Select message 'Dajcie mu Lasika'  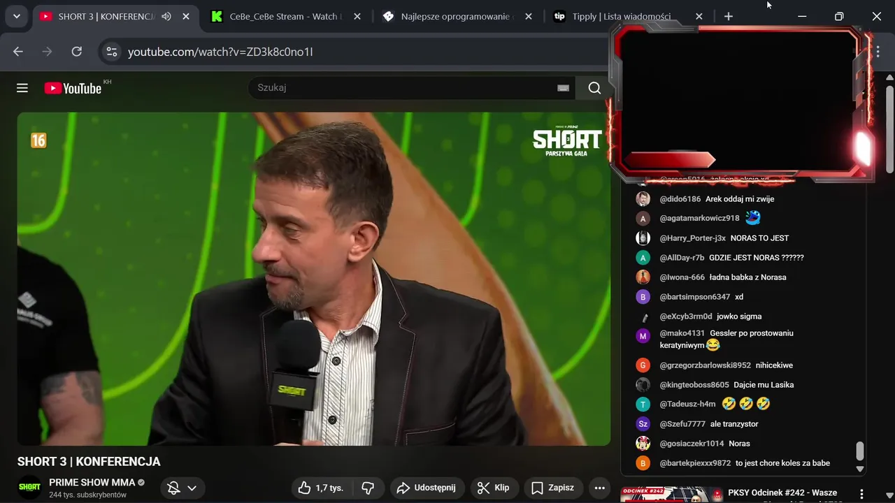tap(764, 385)
